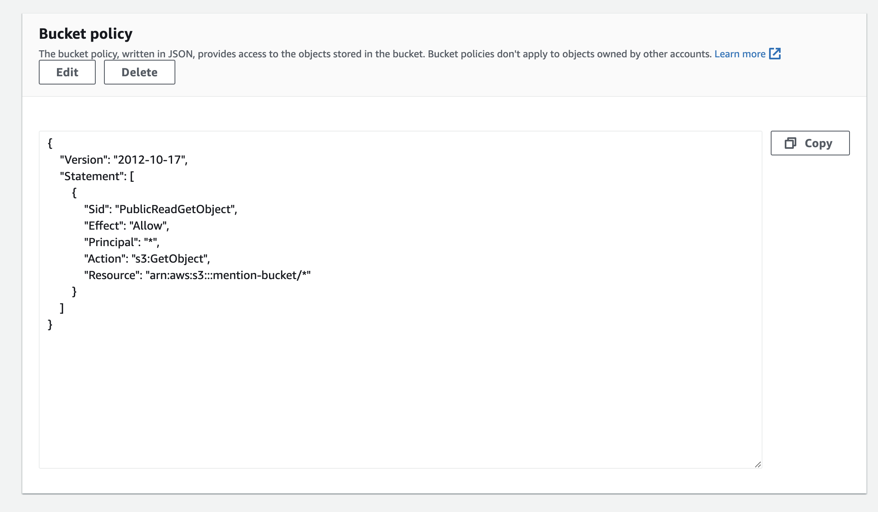Click the Bucket policy heading
Viewport: 878px width, 512px height.
[85, 33]
